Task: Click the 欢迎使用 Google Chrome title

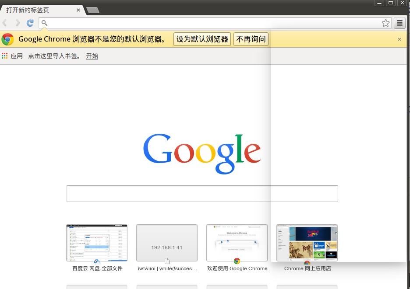Action: 237,268
